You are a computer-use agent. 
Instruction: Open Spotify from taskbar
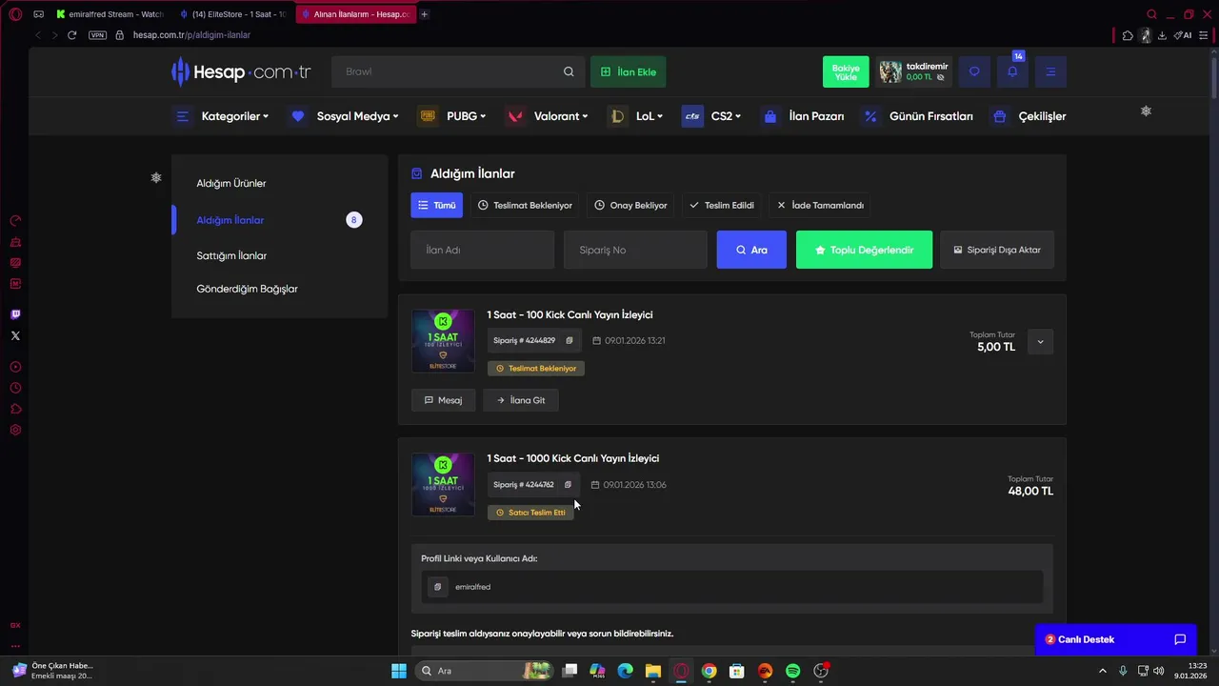point(792,671)
